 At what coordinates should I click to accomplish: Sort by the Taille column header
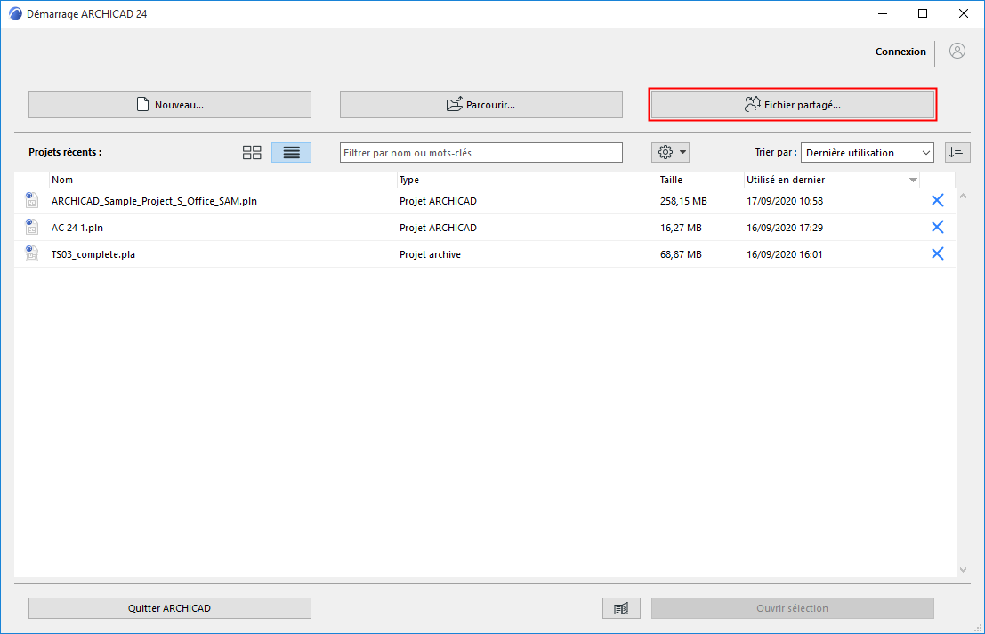tap(700, 181)
